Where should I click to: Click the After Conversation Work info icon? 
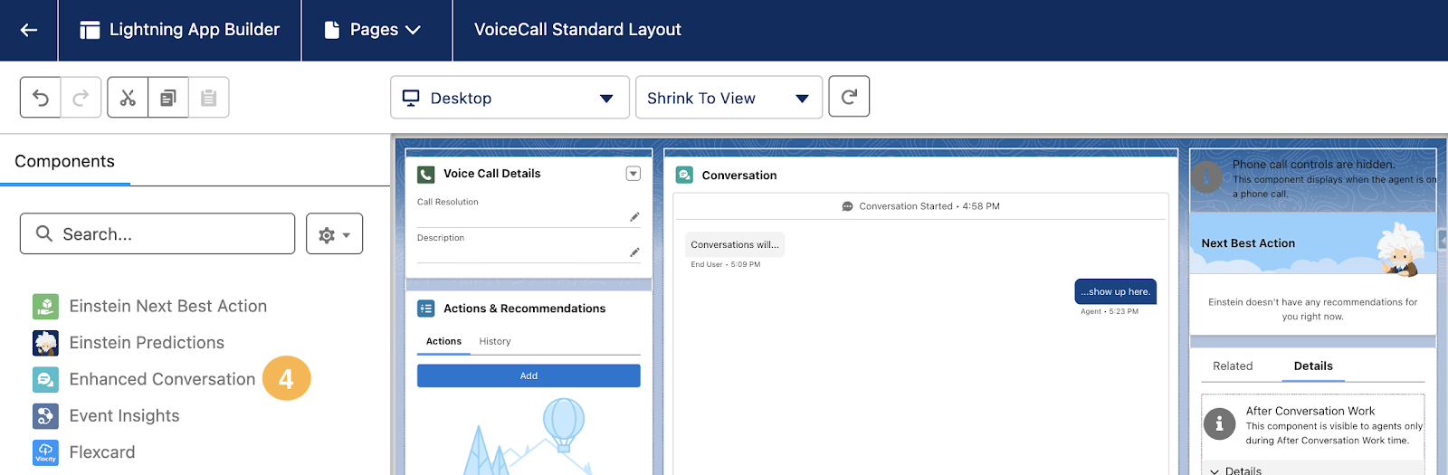pyautogui.click(x=1219, y=423)
